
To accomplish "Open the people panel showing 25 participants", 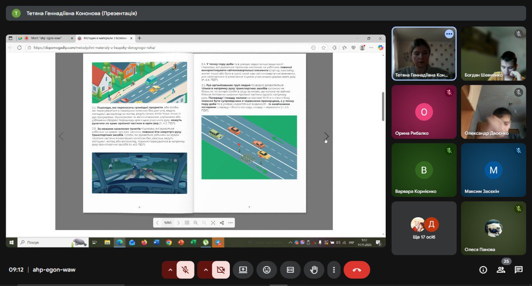I will (x=501, y=270).
